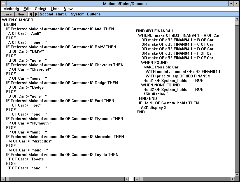Screen dimensions: 240x182
Task: Click right pane scroll down arrow
Action: click(237, 174)
